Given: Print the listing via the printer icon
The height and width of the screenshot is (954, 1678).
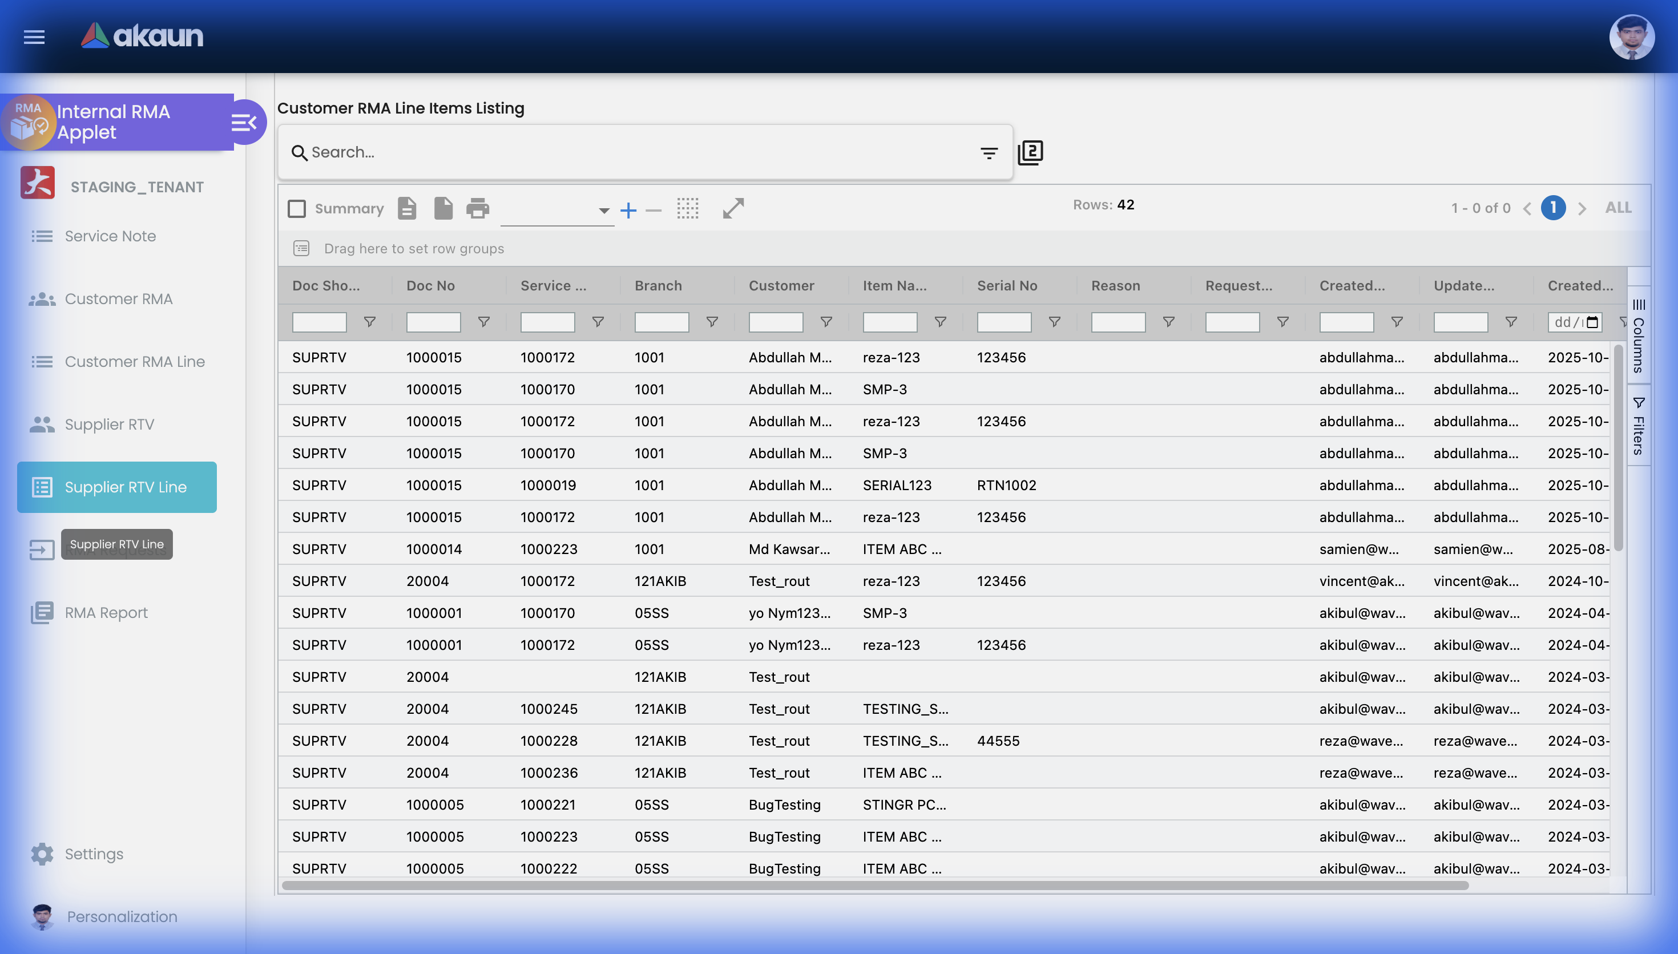Looking at the screenshot, I should click(x=478, y=208).
